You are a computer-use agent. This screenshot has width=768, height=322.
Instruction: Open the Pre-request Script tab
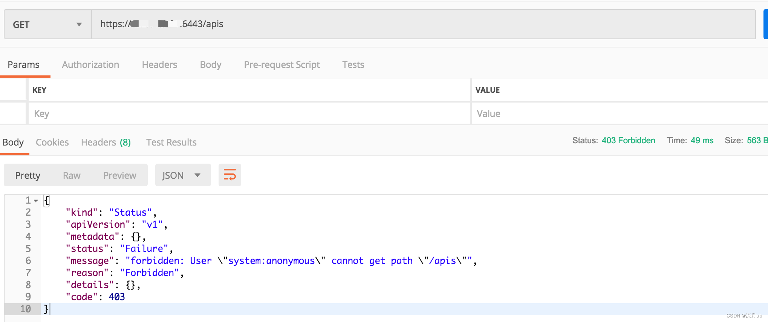282,65
